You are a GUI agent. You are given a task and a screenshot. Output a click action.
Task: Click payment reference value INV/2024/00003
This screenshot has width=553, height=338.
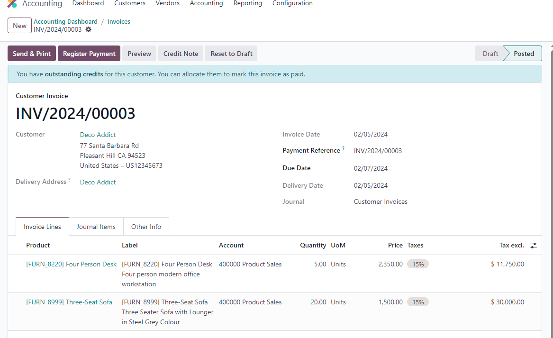[378, 151]
